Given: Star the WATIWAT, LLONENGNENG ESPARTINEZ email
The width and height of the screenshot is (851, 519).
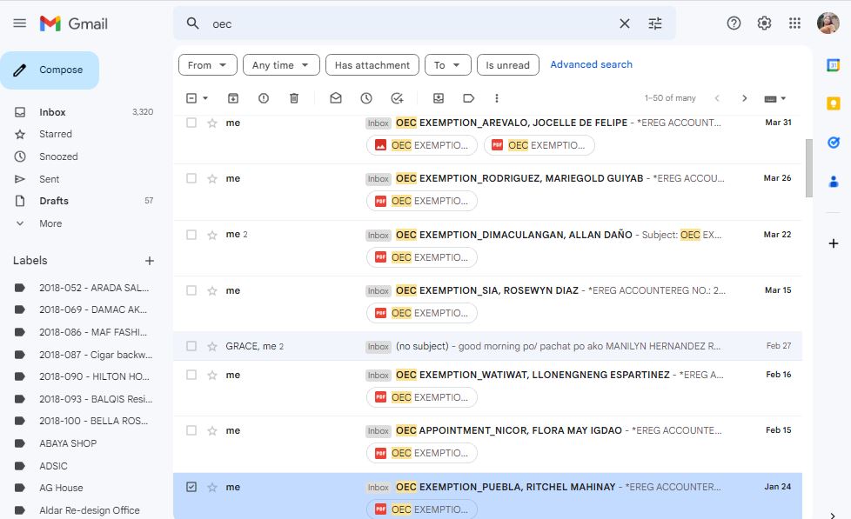Looking at the screenshot, I should pyautogui.click(x=212, y=376).
